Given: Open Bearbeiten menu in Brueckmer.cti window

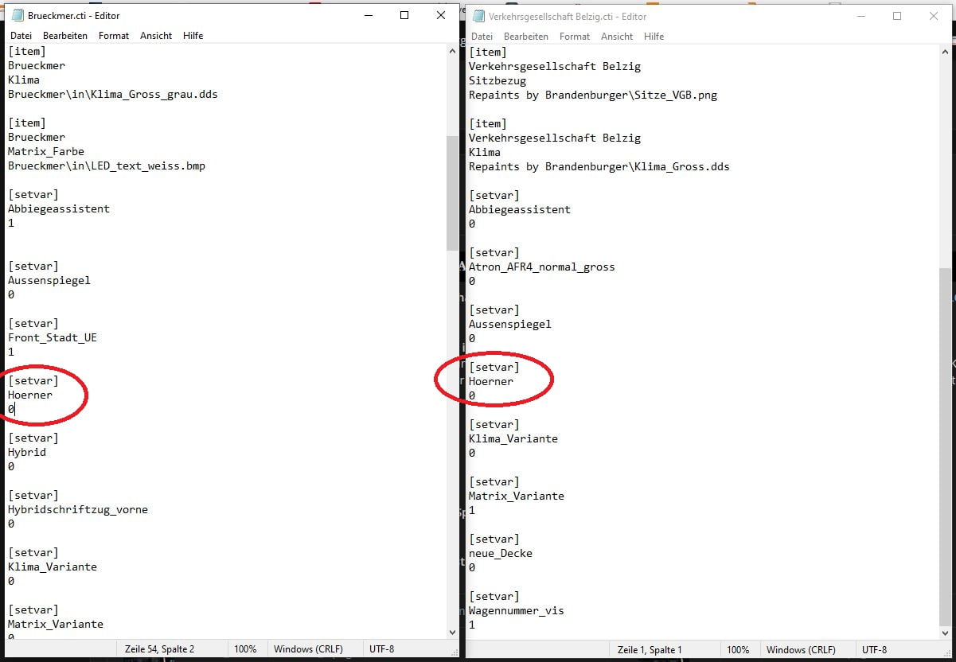Looking at the screenshot, I should 65,36.
